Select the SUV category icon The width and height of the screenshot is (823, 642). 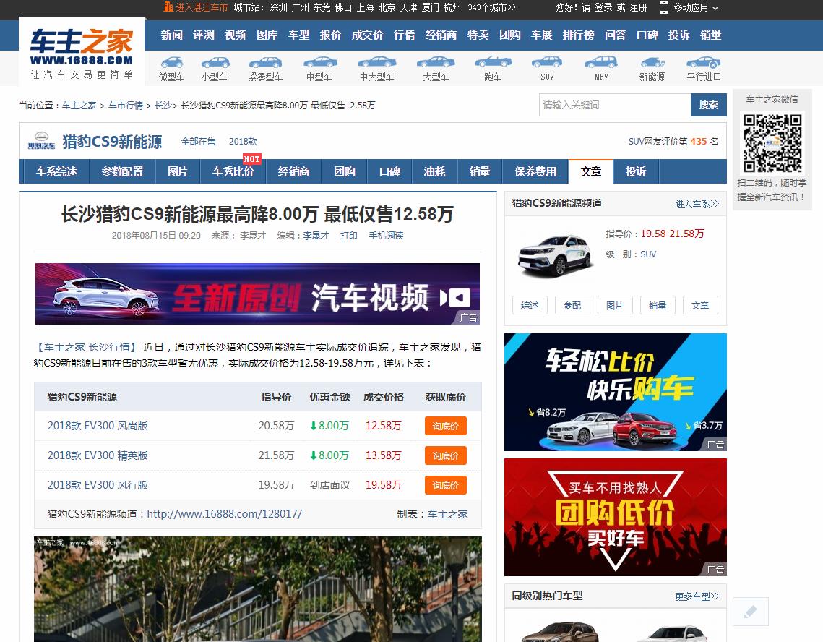pos(547,62)
